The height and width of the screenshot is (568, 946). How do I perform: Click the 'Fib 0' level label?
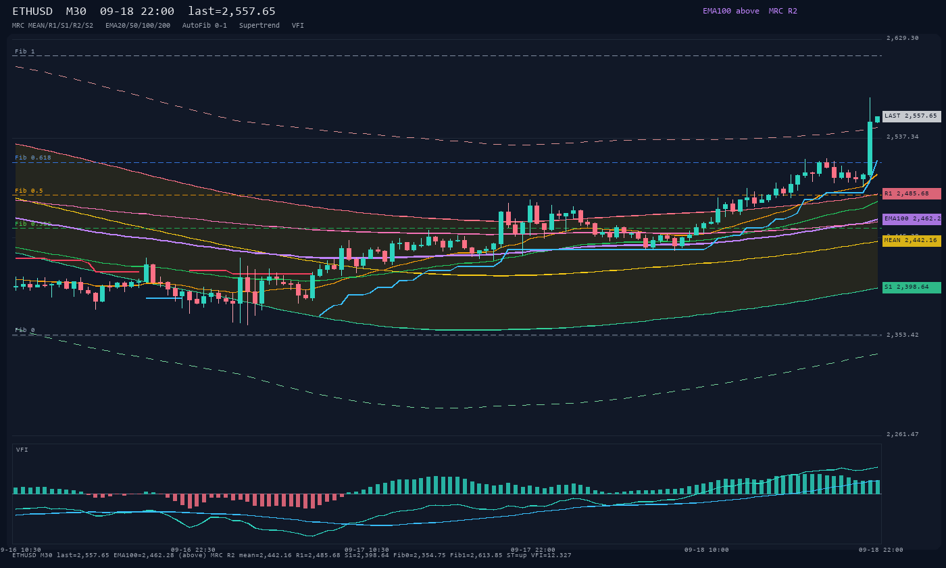25,330
